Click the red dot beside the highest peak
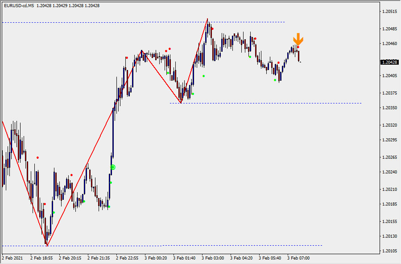 [212, 29]
